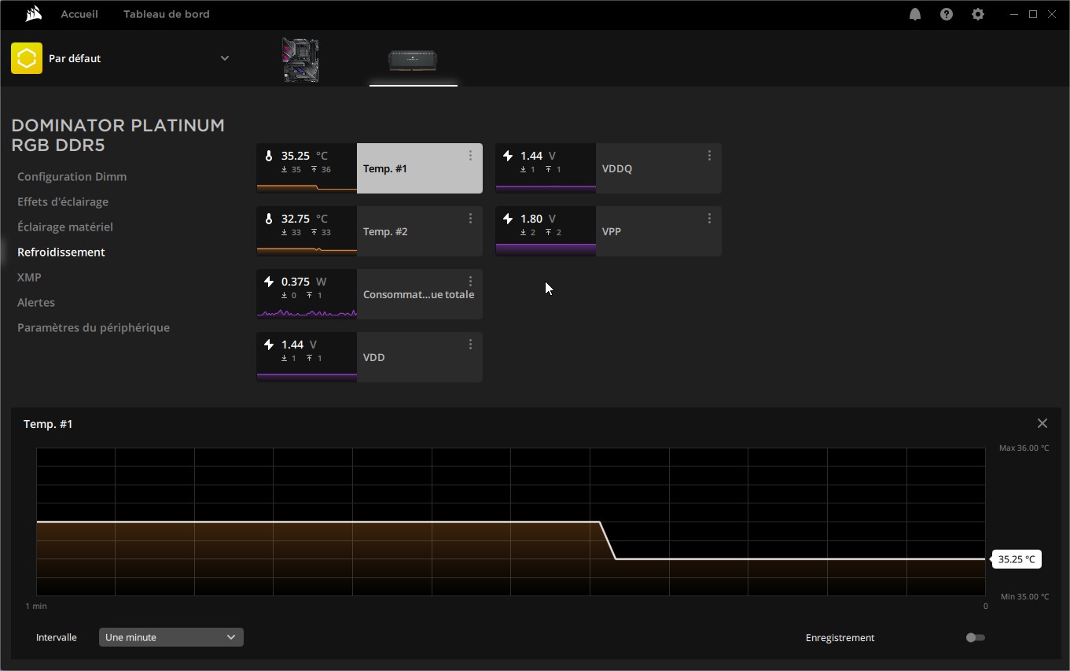Click the Max 36.00 °C label

pos(1024,448)
